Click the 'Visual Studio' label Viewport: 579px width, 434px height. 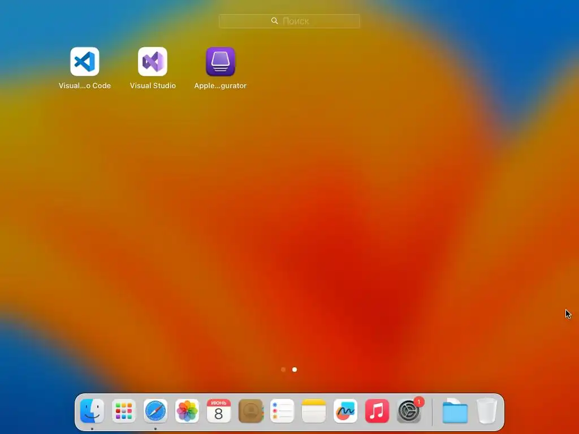pos(153,86)
